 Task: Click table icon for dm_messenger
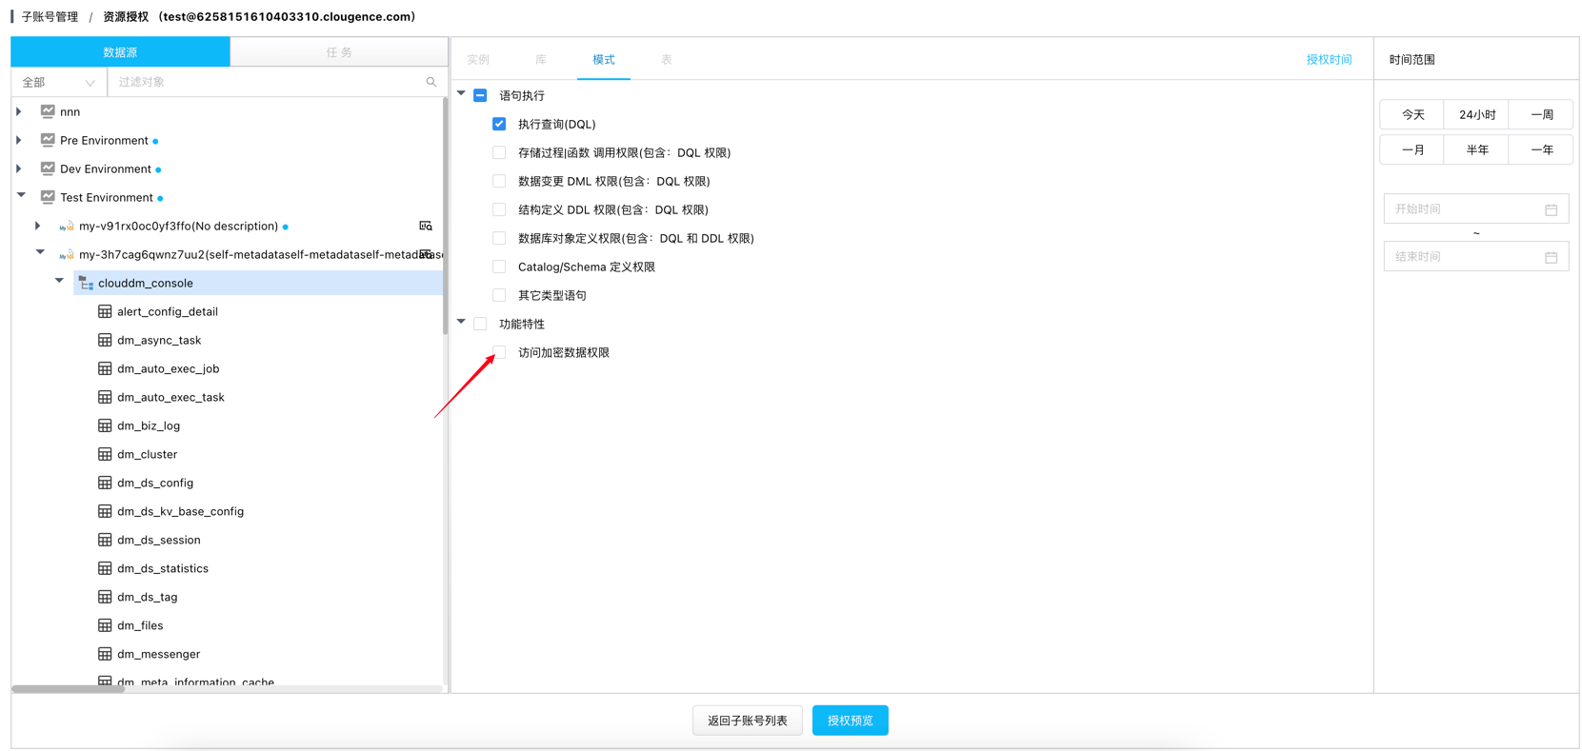(x=105, y=654)
